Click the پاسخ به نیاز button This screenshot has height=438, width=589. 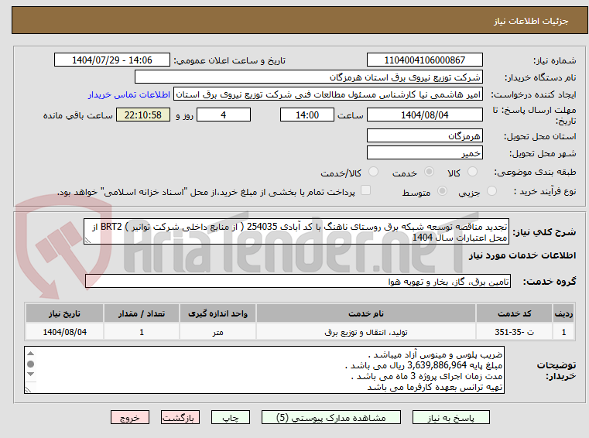[x=450, y=418]
